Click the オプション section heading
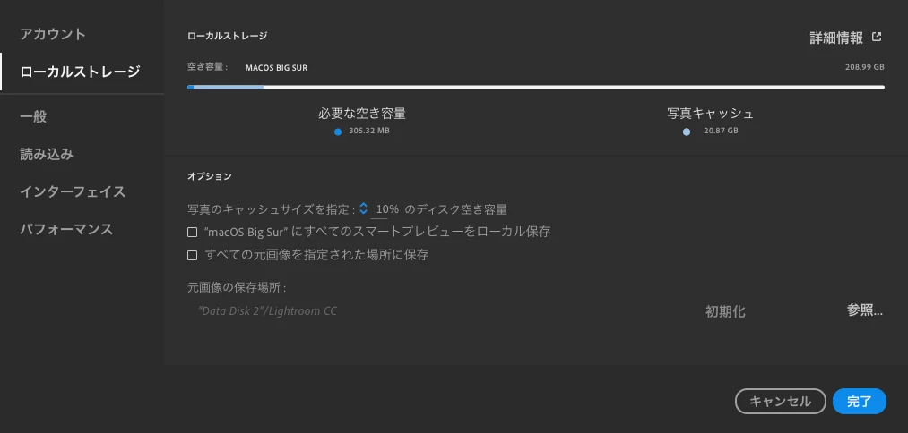 [x=209, y=176]
